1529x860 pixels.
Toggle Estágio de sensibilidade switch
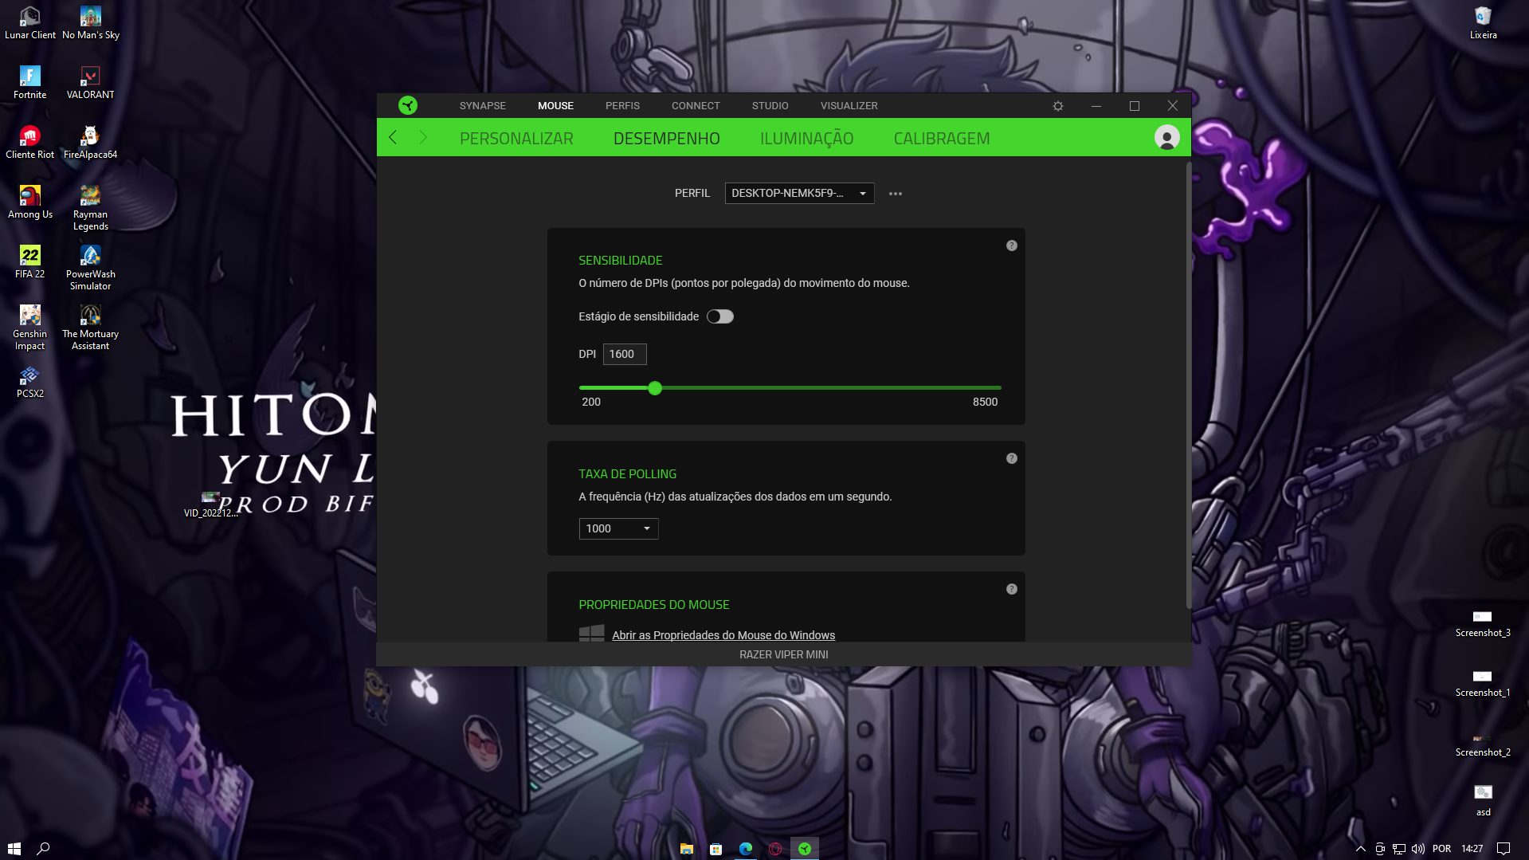pos(720,316)
